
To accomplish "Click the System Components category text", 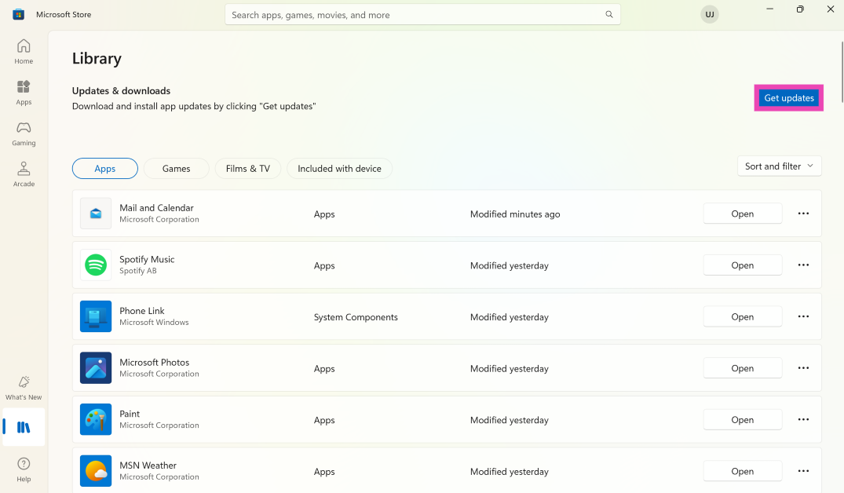I will click(356, 317).
